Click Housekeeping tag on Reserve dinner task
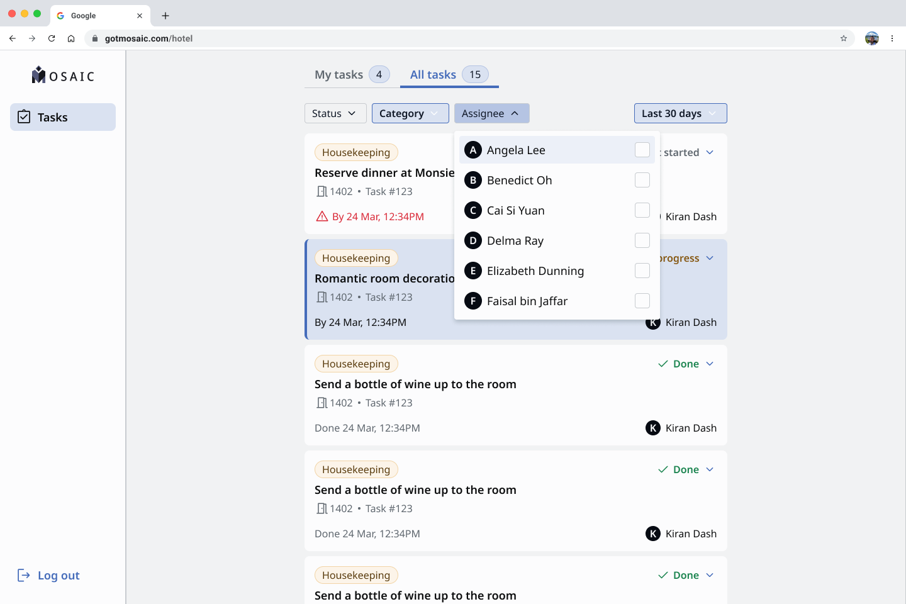906x604 pixels. (356, 152)
